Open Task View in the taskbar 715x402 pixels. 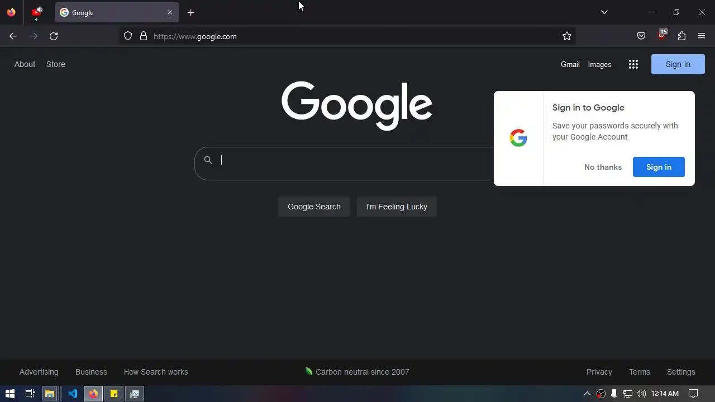pos(30,394)
